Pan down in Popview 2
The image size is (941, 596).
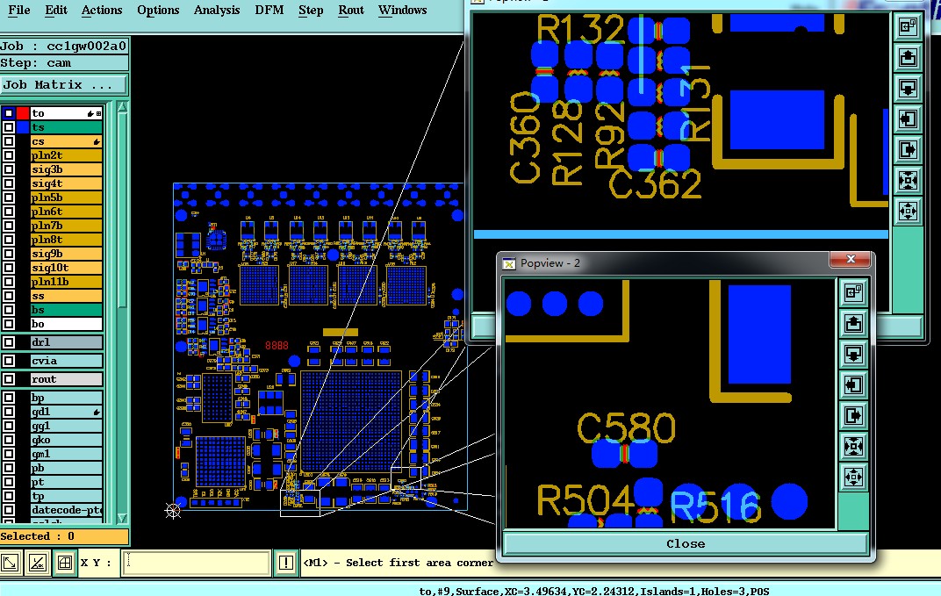pos(853,354)
